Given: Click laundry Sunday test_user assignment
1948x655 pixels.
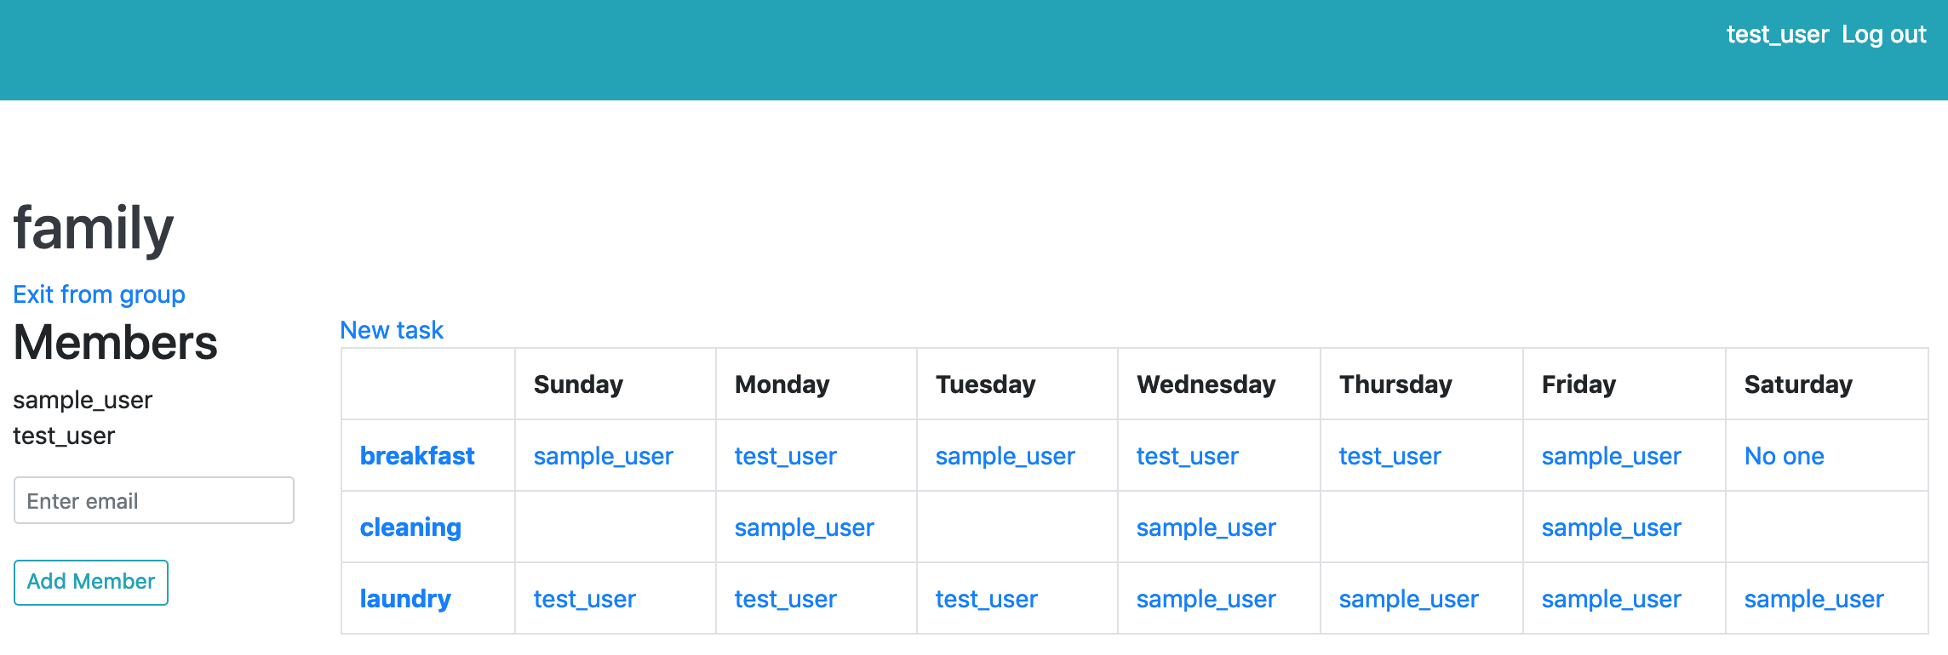Looking at the screenshot, I should coord(584,599).
